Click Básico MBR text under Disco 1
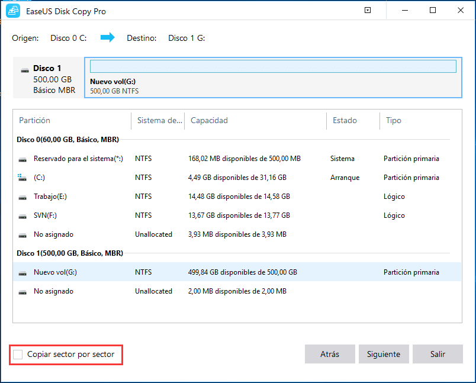476x383 pixels. tap(54, 90)
